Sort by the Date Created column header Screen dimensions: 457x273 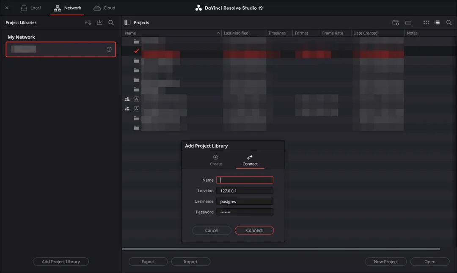coord(378,33)
